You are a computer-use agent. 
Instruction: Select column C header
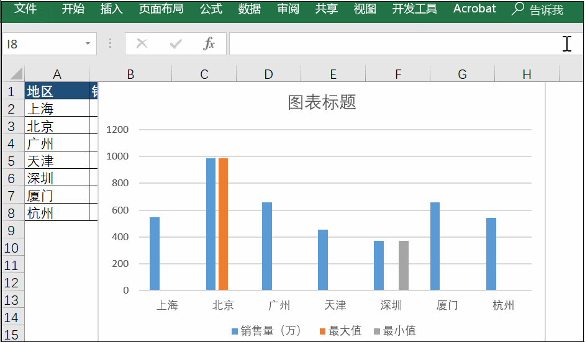pyautogui.click(x=204, y=74)
